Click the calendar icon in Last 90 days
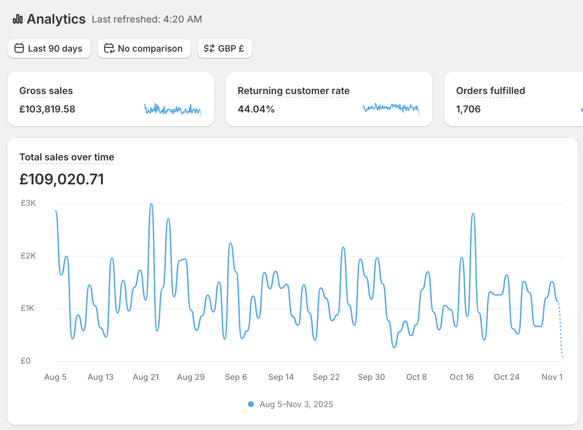 tap(19, 48)
